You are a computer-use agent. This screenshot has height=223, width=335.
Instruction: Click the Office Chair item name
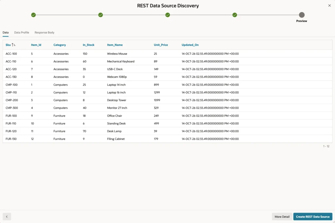[x=115, y=116]
